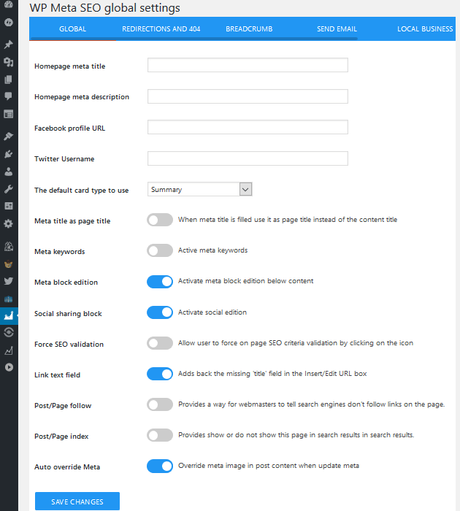Click the SAVE CHANGES button

tap(77, 502)
